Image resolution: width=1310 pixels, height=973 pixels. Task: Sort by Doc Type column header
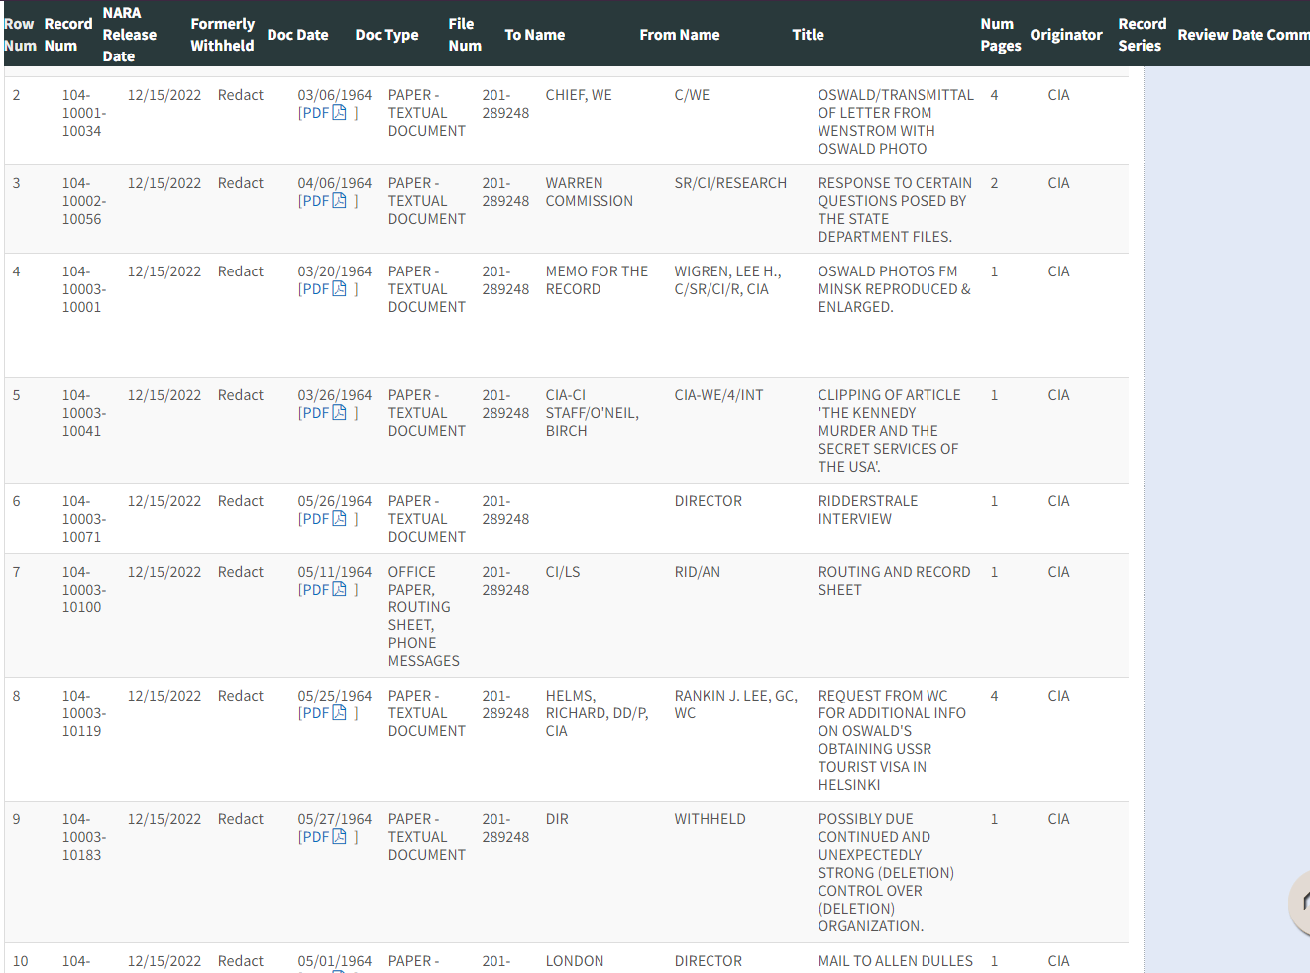tap(386, 35)
